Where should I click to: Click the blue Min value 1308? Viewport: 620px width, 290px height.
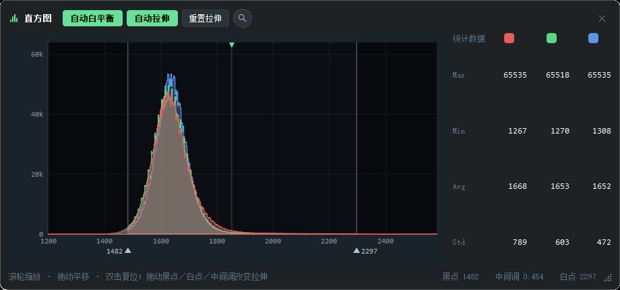click(x=602, y=131)
